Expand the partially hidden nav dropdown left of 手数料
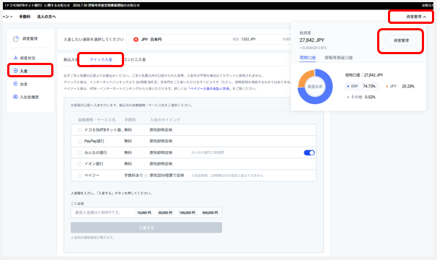 8,17
